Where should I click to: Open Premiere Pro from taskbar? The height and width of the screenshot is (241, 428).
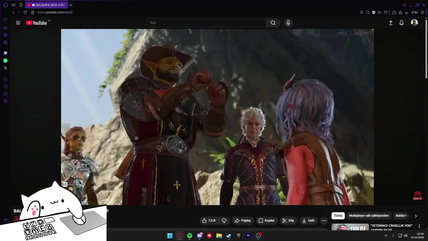click(x=248, y=236)
